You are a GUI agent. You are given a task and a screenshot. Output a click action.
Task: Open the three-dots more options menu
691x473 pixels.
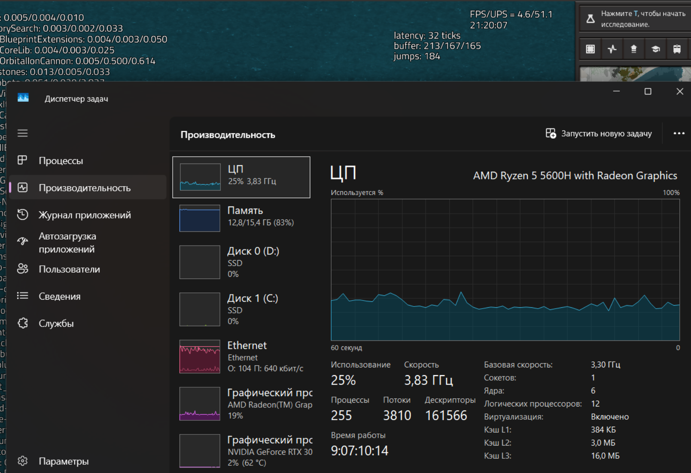pos(679,133)
